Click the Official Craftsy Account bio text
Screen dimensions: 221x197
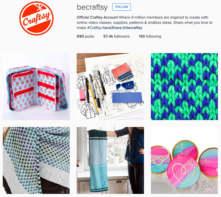97,17
